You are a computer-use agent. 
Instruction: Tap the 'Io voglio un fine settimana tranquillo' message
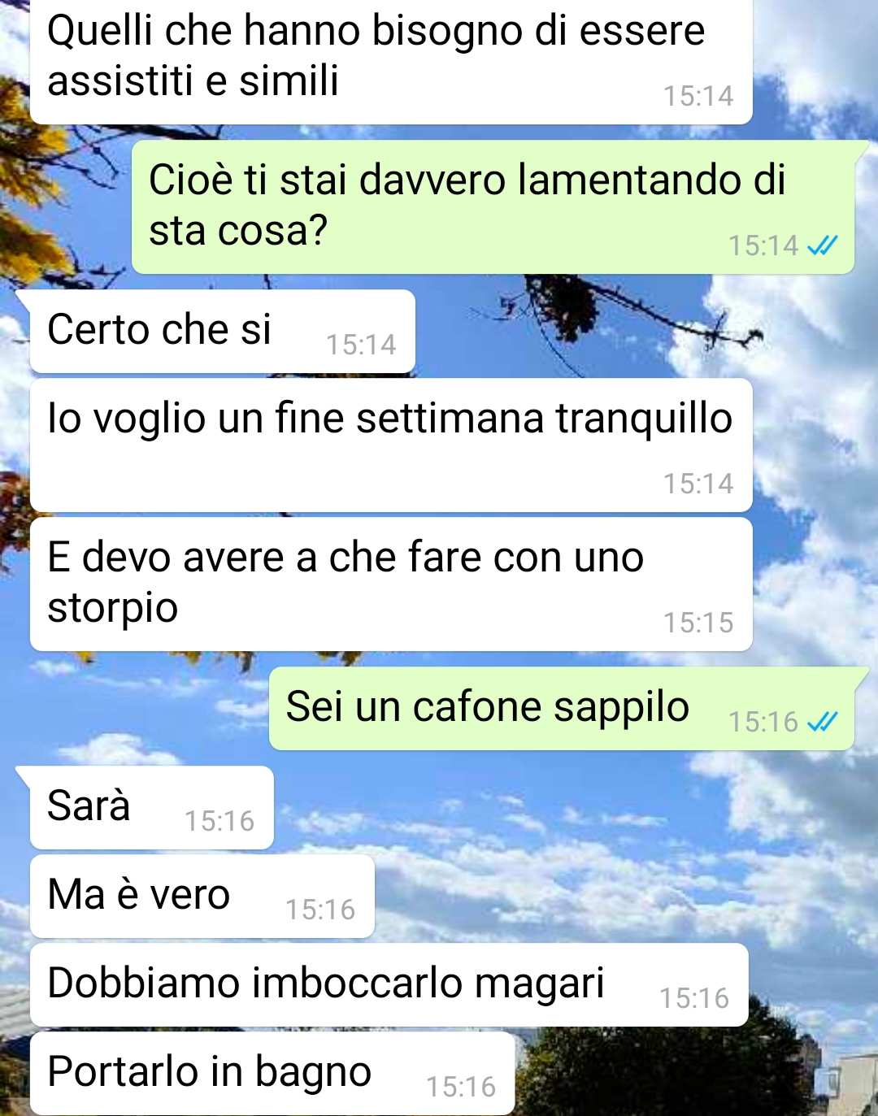391,445
